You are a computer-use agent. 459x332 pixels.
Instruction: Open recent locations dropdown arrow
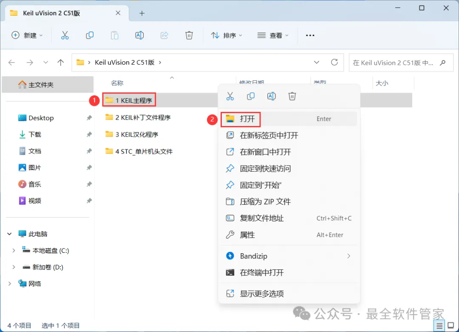click(45, 63)
